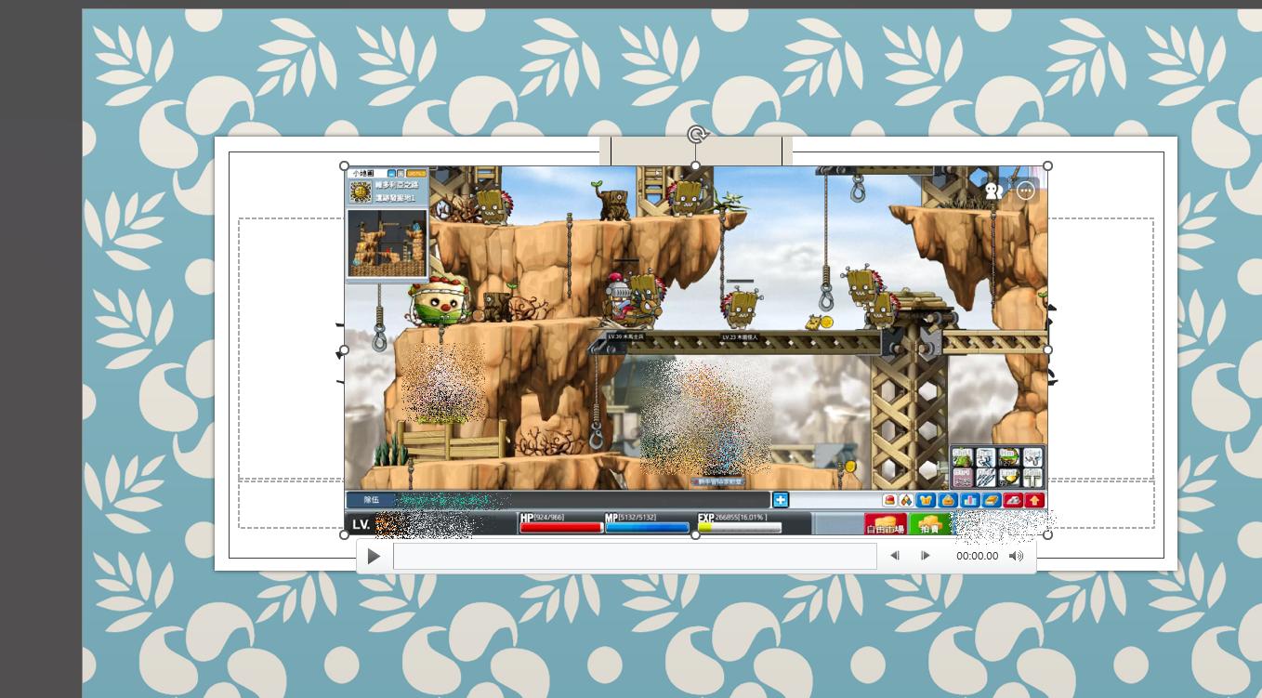Screen dimensions: 1262x698
Task: Select the top-right resize handle of the video
Action: point(1048,166)
